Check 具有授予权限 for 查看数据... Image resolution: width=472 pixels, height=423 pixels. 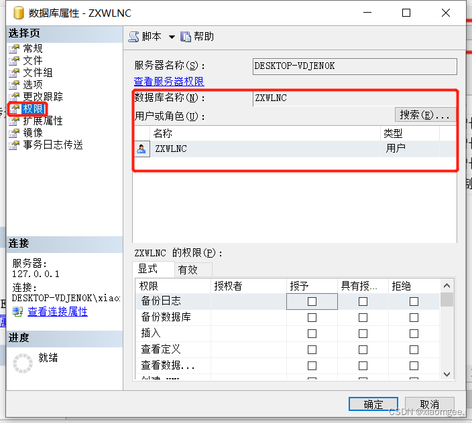point(363,365)
